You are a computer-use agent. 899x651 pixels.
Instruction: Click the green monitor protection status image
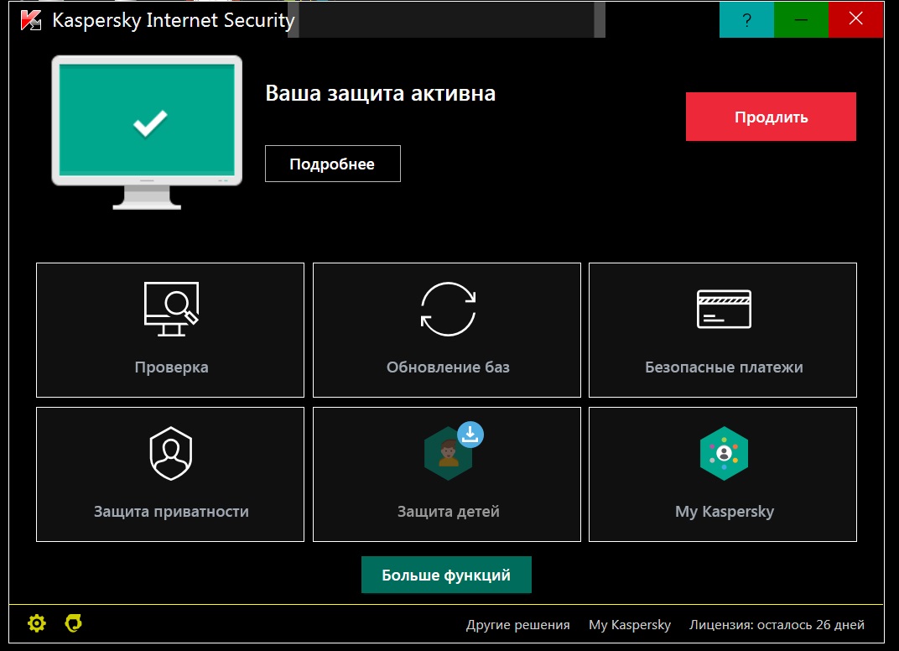point(147,133)
